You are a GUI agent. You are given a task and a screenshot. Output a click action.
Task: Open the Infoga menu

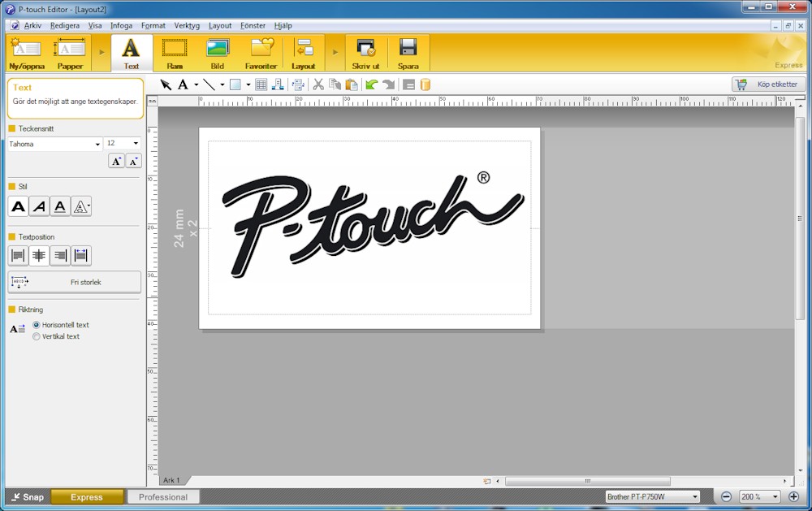(x=121, y=26)
